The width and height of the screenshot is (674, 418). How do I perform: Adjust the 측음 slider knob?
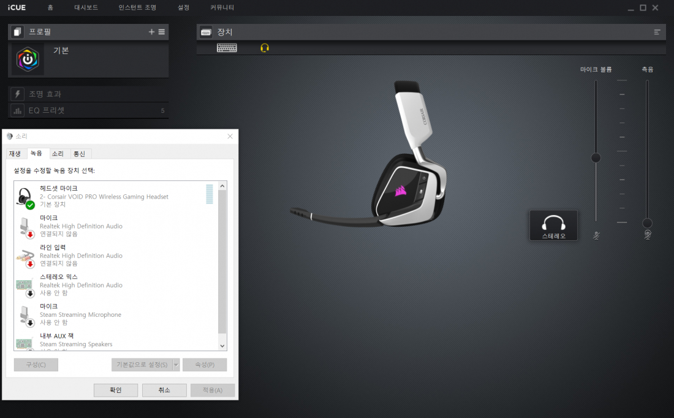(648, 223)
